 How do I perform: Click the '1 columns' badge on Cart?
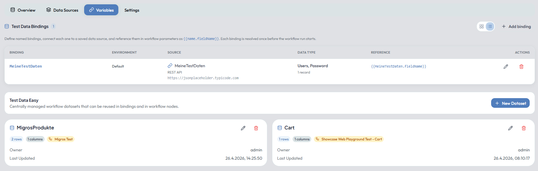point(302,139)
